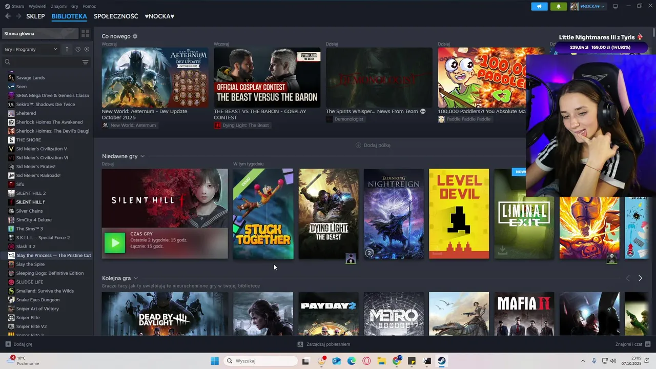Open the Pomoc menu
The height and width of the screenshot is (369, 656).
(89, 6)
